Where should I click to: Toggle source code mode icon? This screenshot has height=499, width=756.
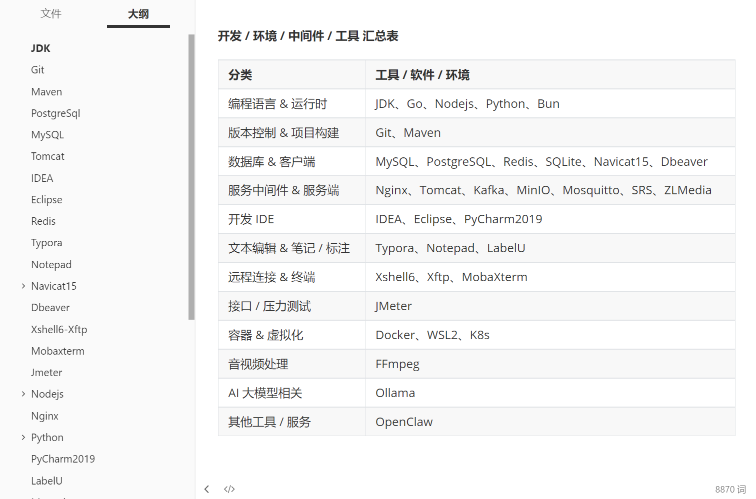pos(229,489)
